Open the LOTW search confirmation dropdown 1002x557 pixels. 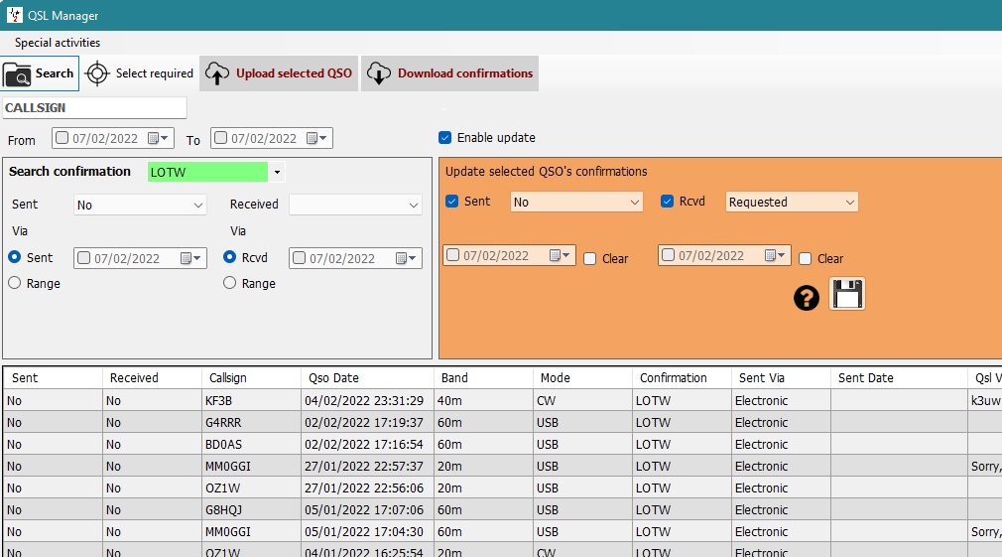277,172
